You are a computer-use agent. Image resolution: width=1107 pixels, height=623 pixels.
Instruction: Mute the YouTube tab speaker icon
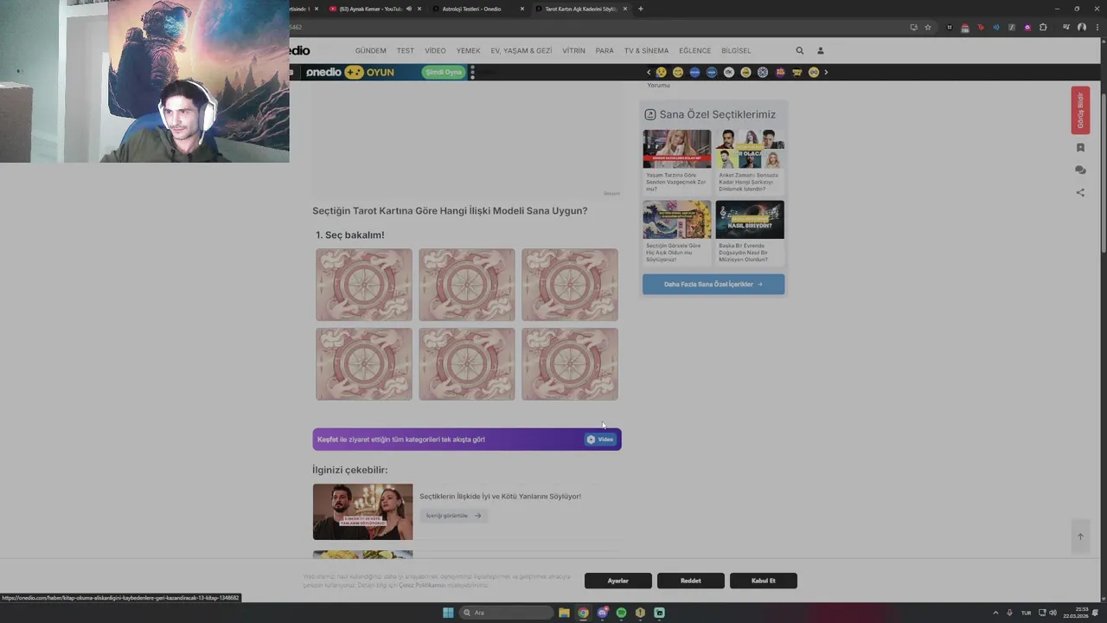click(409, 9)
